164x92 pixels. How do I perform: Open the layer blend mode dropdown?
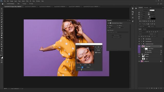[144, 34]
